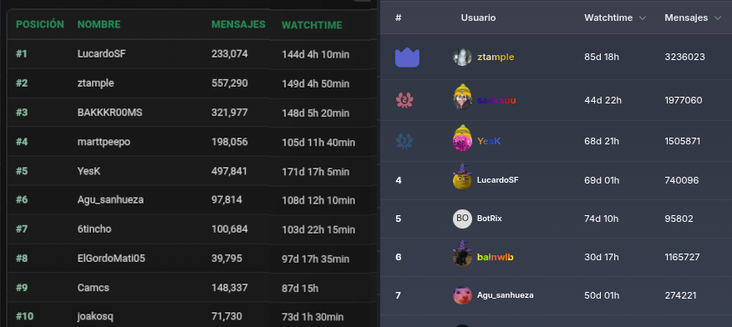Click the second place laurel badge
Image resolution: width=732 pixels, height=327 pixels.
[404, 100]
